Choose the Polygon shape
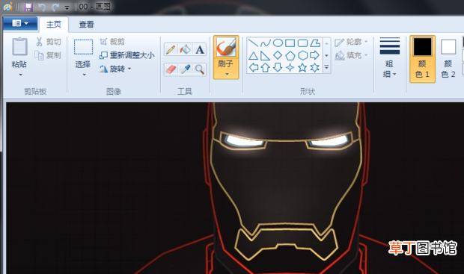 (315, 43)
